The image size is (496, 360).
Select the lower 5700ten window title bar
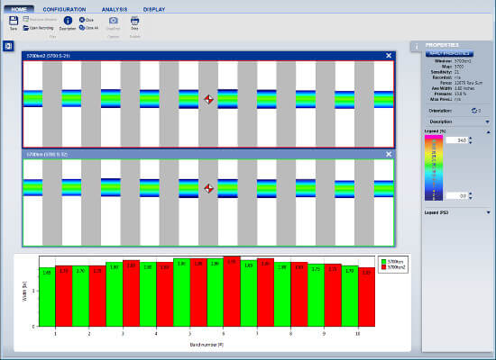[x=208, y=154]
